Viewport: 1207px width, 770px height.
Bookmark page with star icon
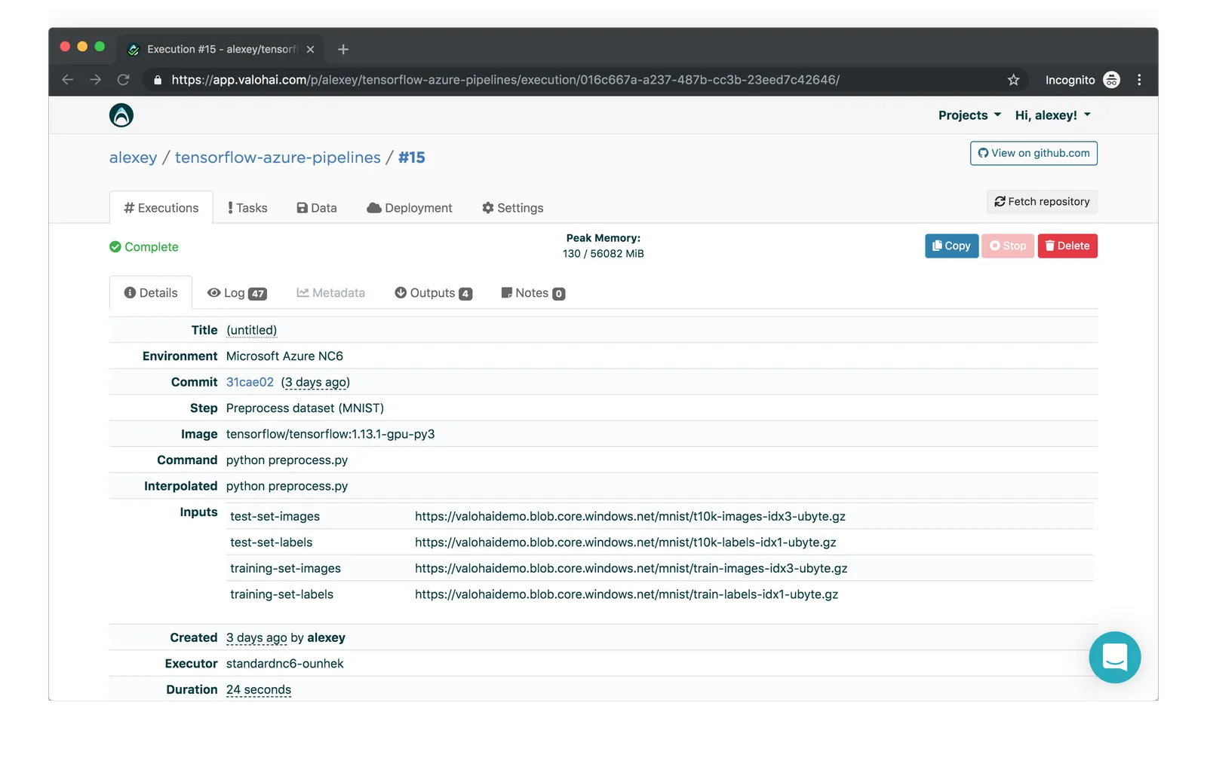tap(1013, 80)
